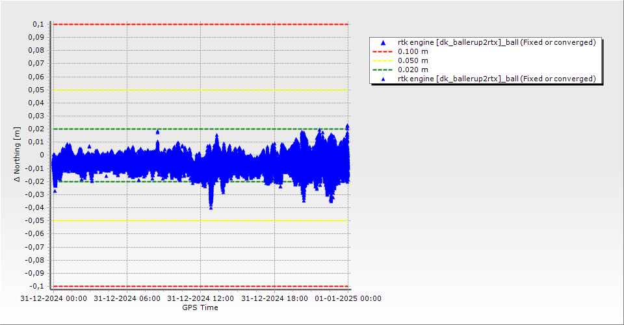This screenshot has width=624, height=325.
Task: Click the '31-12-2024 00:00' time label
Action: (x=53, y=298)
